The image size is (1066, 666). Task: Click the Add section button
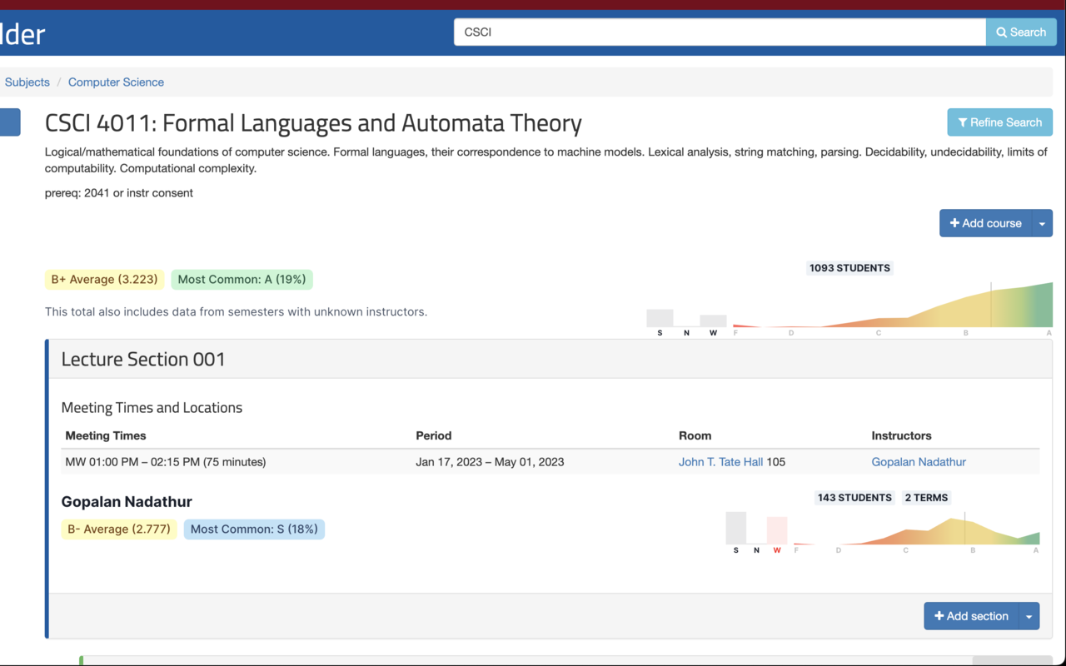[971, 616]
